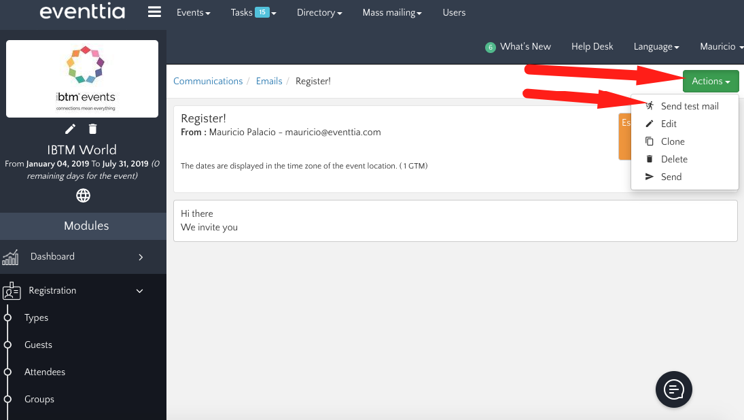This screenshot has width=744, height=420.
Task: Open the Help Desk link
Action: pos(592,47)
